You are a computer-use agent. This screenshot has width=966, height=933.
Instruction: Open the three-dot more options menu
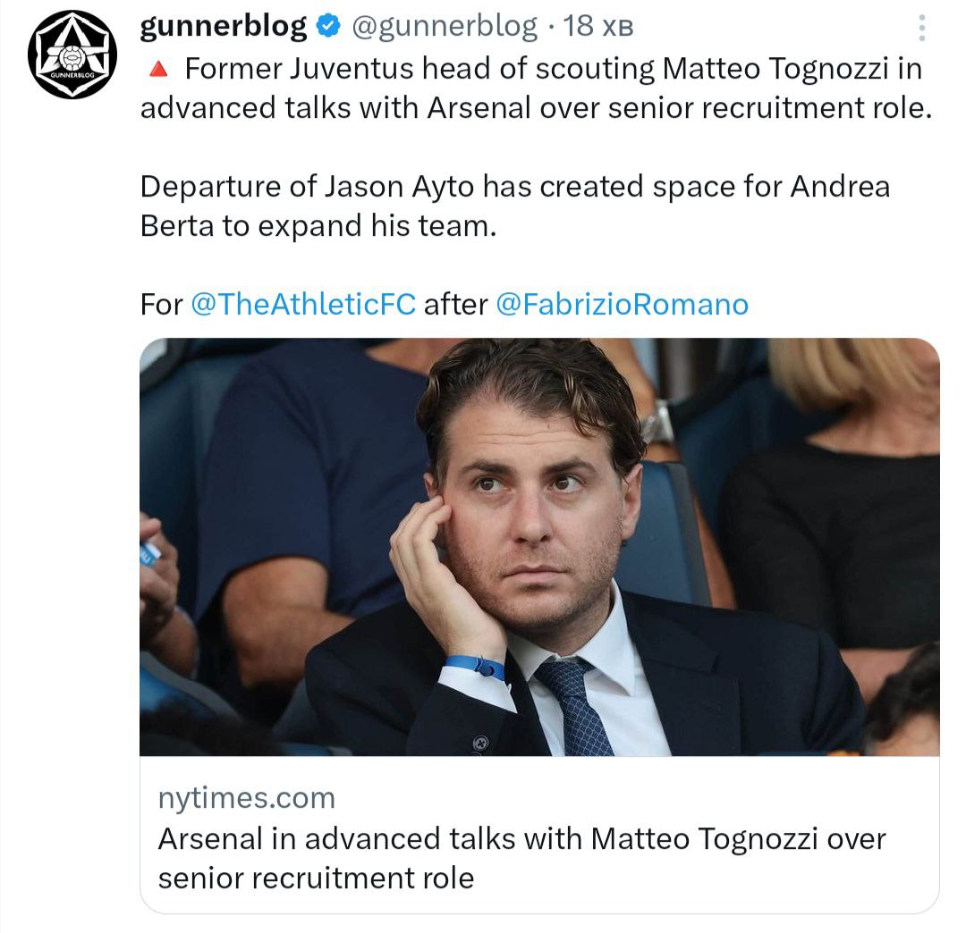[922, 29]
